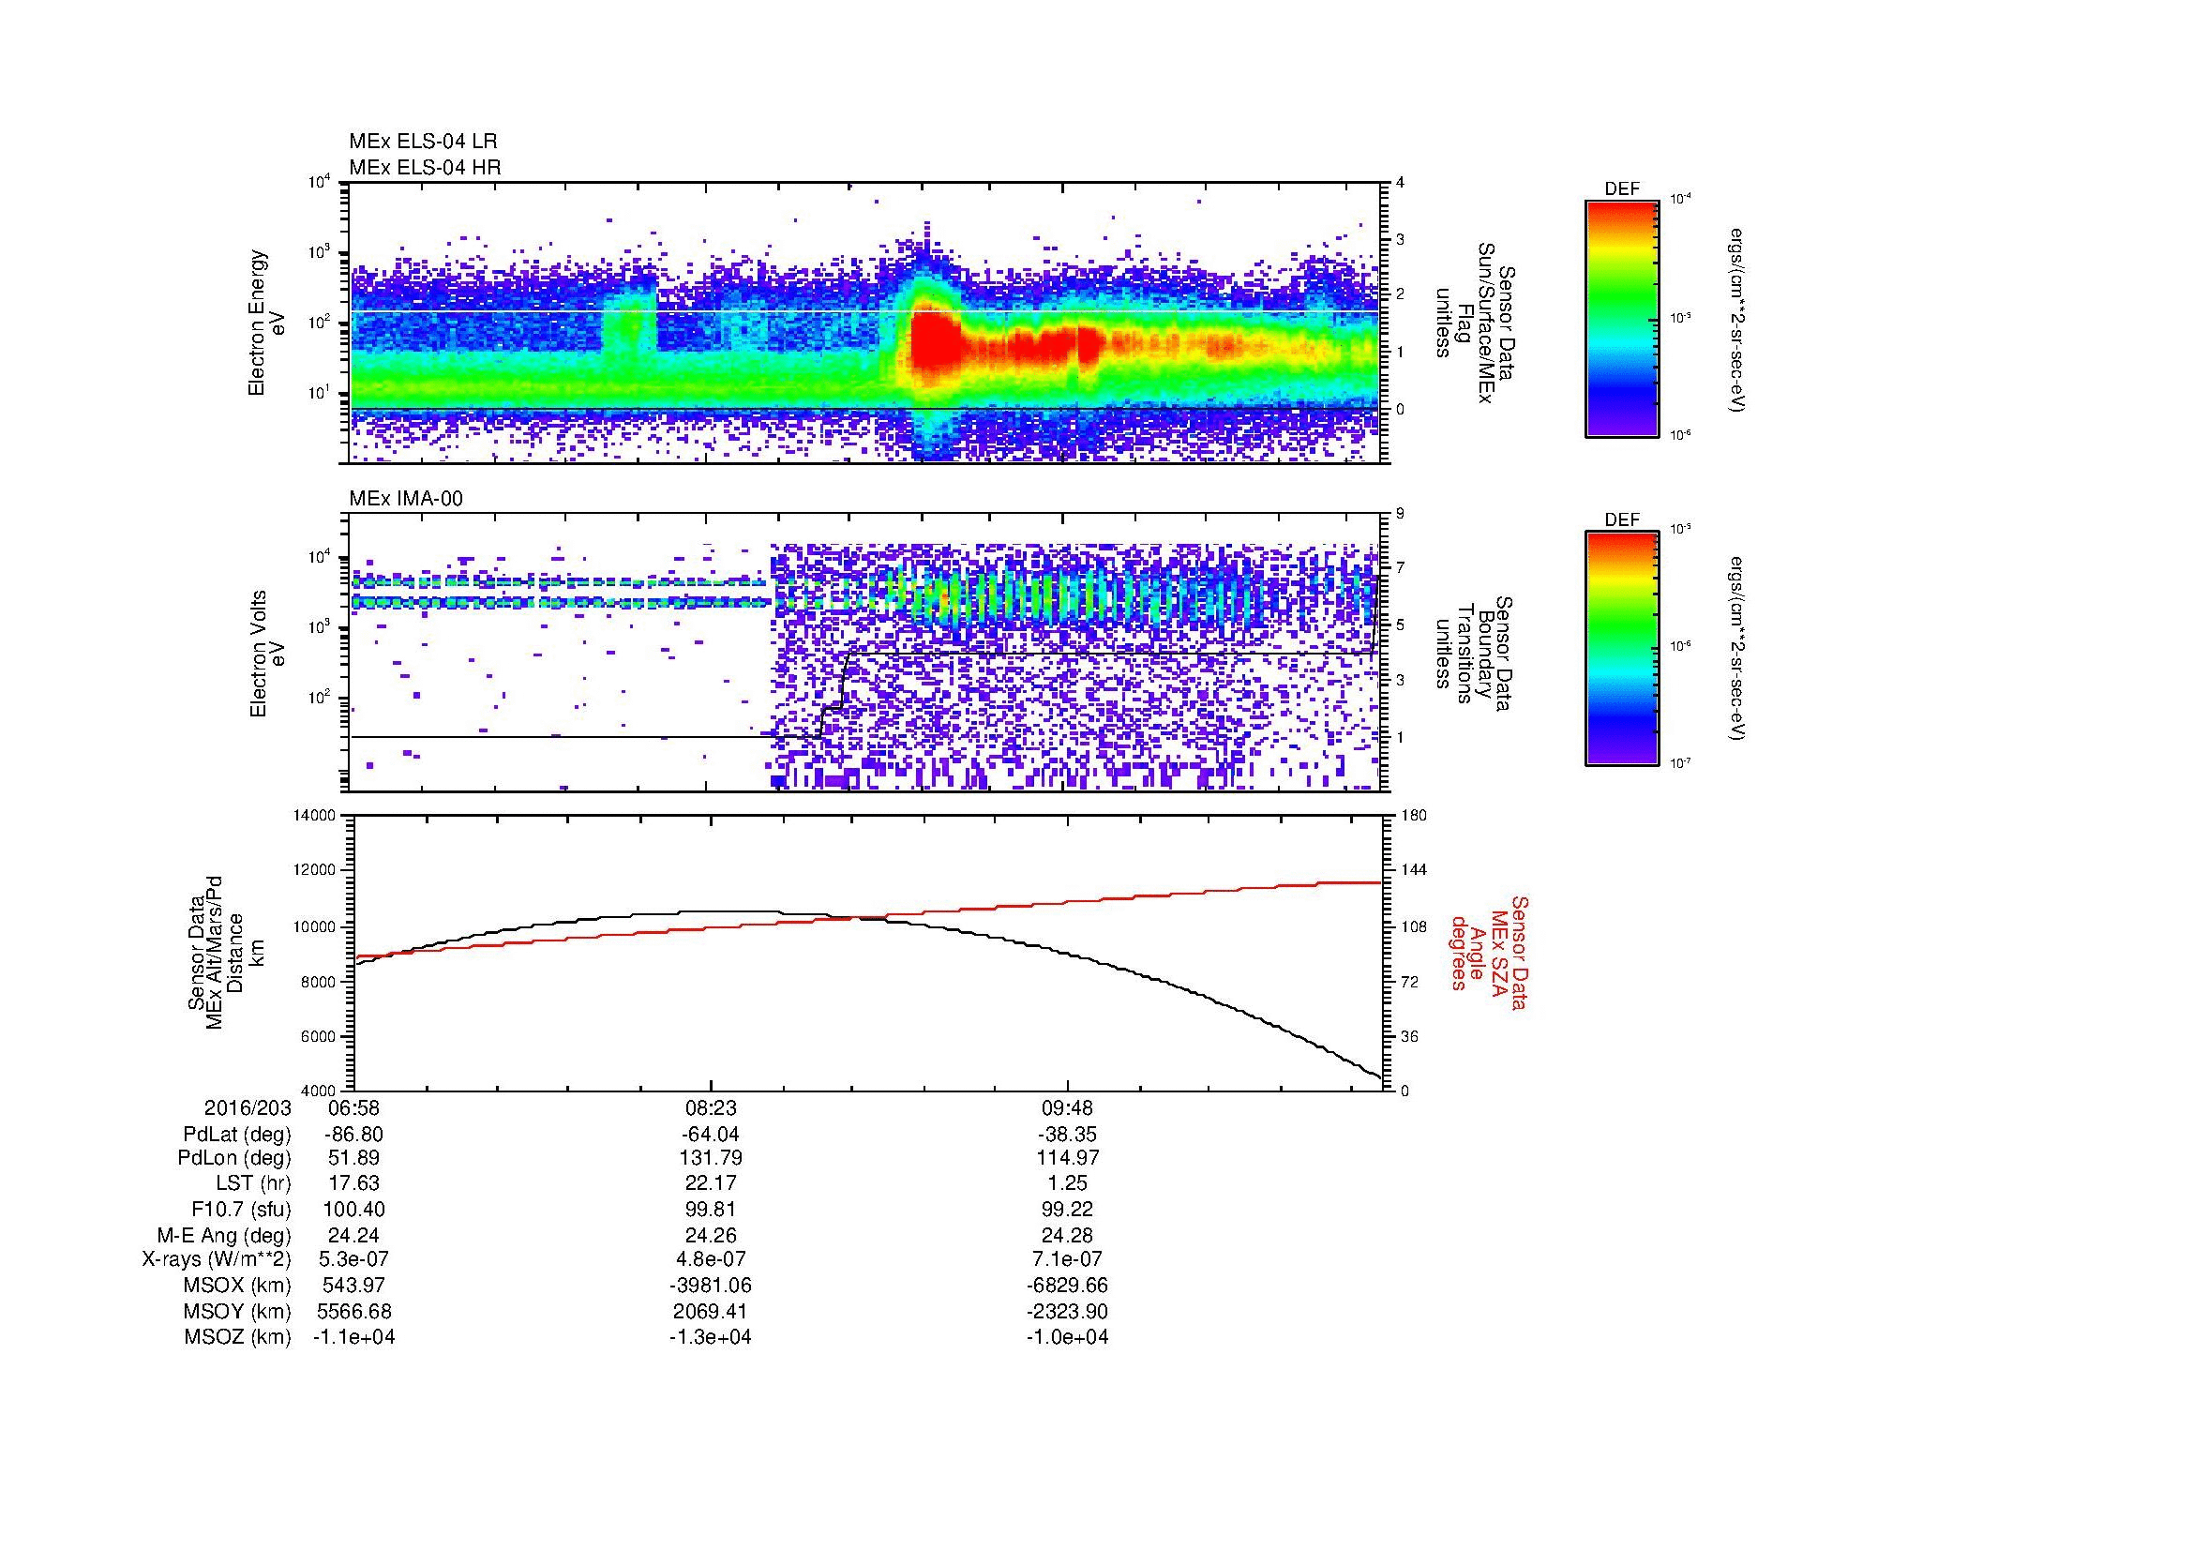Click the X-rays value 7.1e-07
The image size is (2193, 1550).
[x=1067, y=1259]
